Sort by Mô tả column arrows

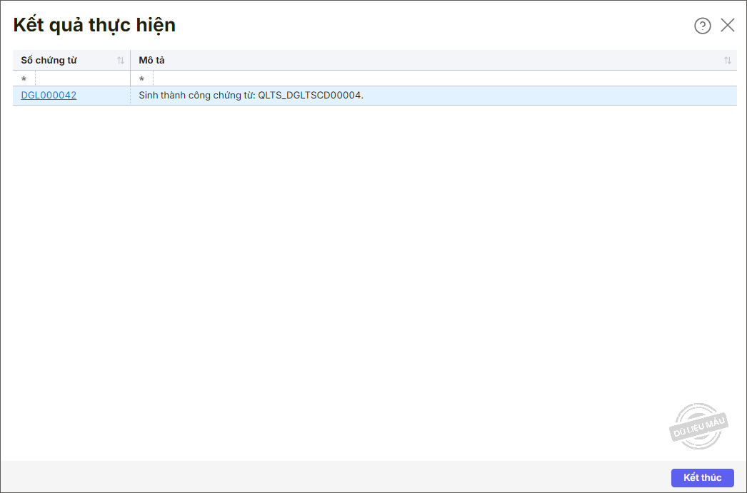coord(728,61)
